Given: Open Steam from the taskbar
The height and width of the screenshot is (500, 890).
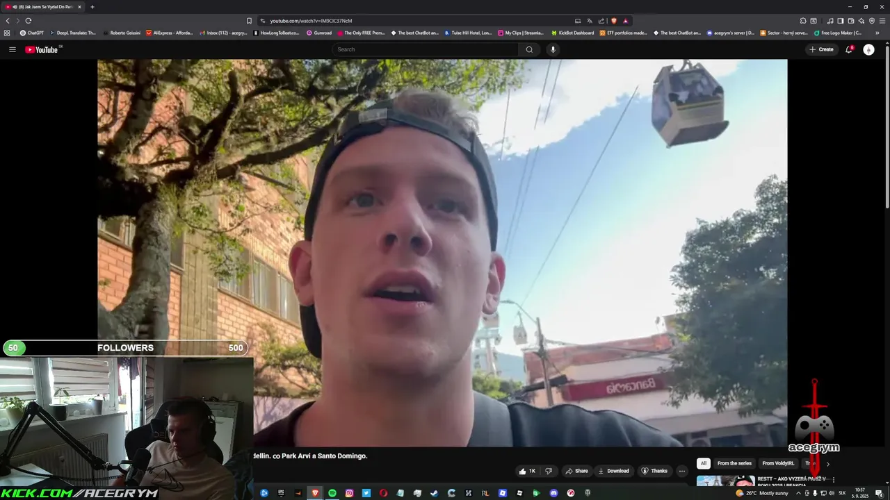Looking at the screenshot, I should [x=435, y=493].
